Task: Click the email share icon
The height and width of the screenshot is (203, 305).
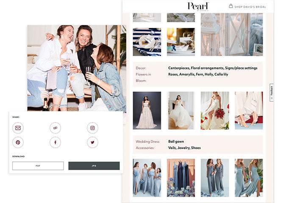Action: pyautogui.click(x=18, y=128)
